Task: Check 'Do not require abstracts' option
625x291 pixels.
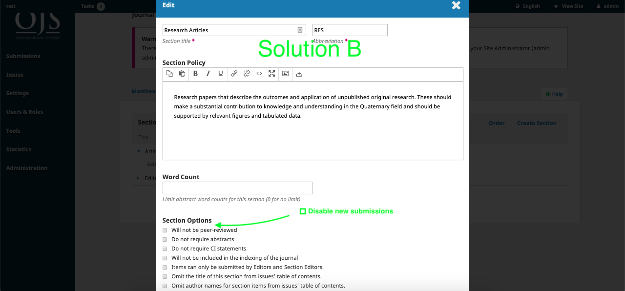Action: 165,239
